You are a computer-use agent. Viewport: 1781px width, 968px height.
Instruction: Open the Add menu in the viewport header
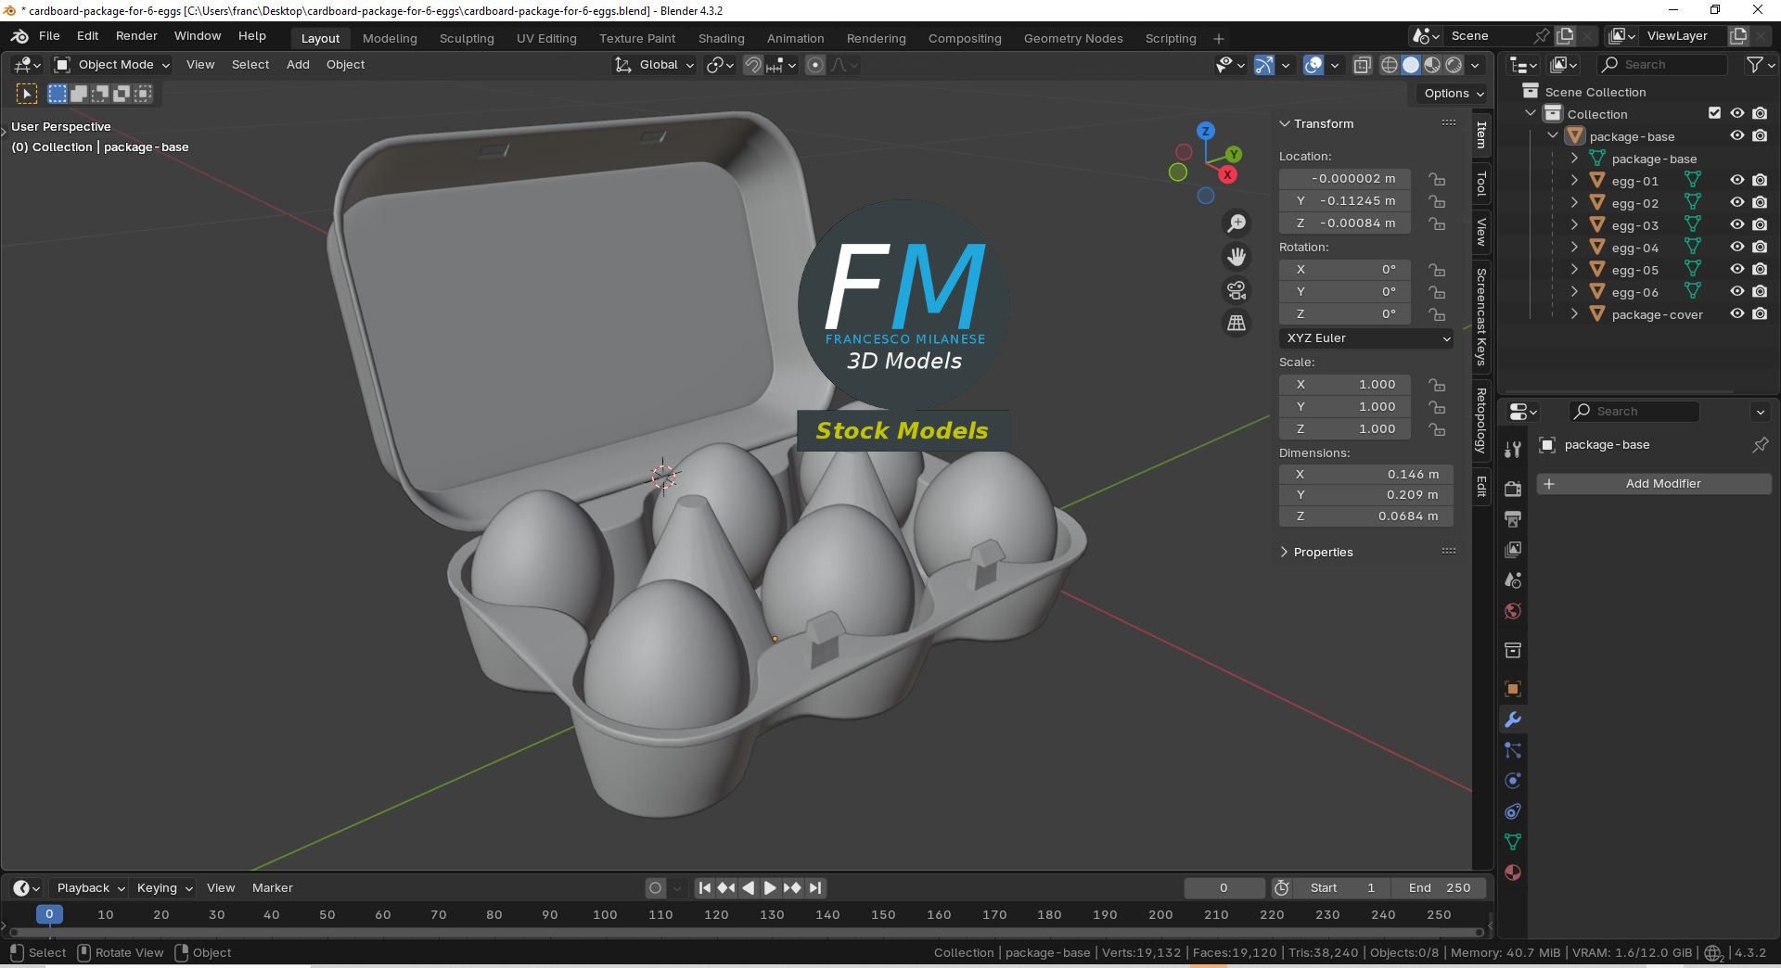[x=298, y=65]
